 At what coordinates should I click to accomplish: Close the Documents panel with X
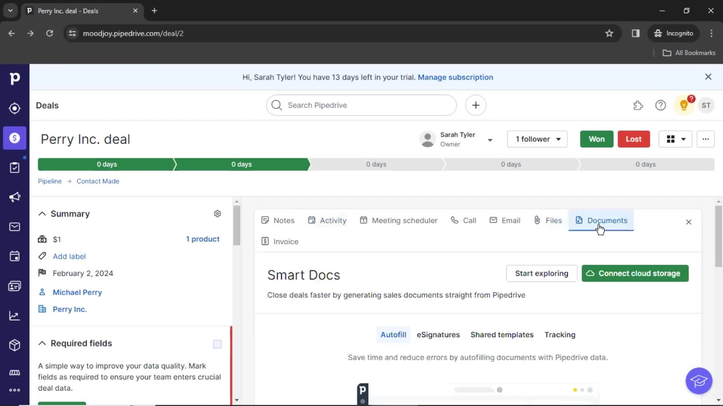[689, 222]
